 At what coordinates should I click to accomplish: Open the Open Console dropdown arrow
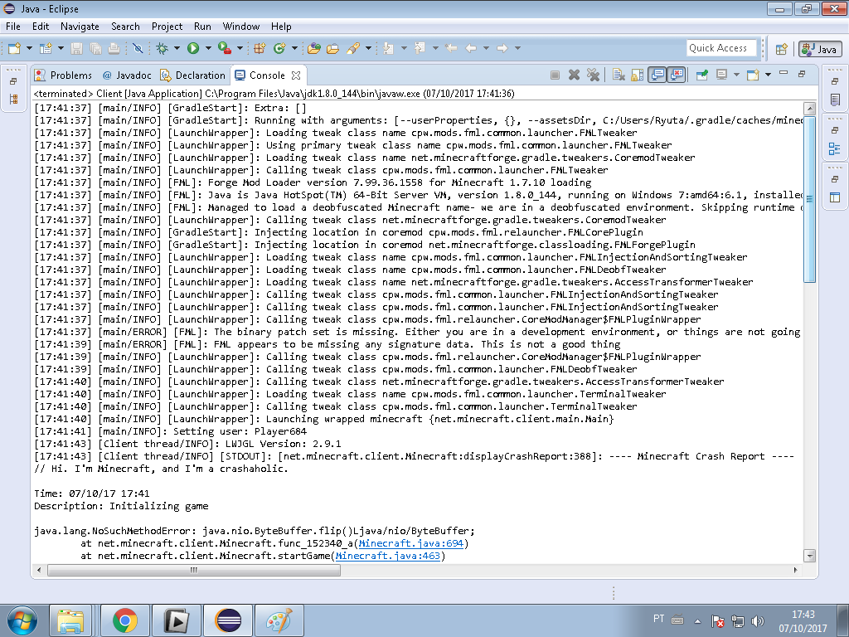[x=768, y=75]
